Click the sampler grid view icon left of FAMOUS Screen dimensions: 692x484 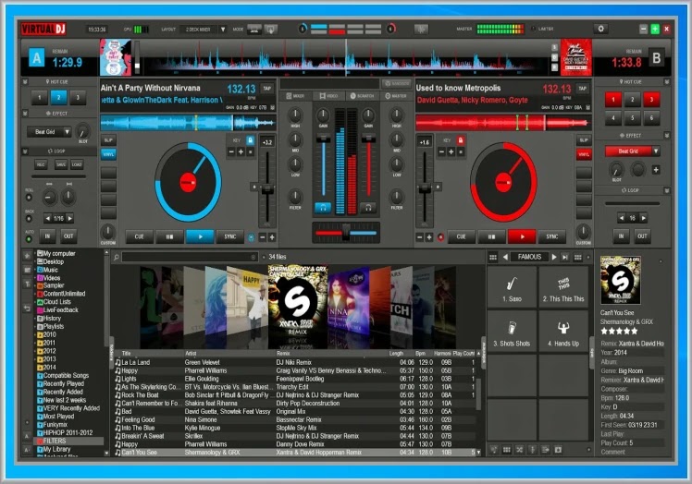click(x=493, y=257)
